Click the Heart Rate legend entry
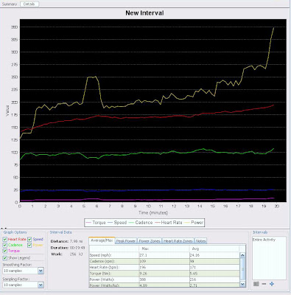Image resolution: width=291 pixels, height=295 pixels. pos(168,223)
